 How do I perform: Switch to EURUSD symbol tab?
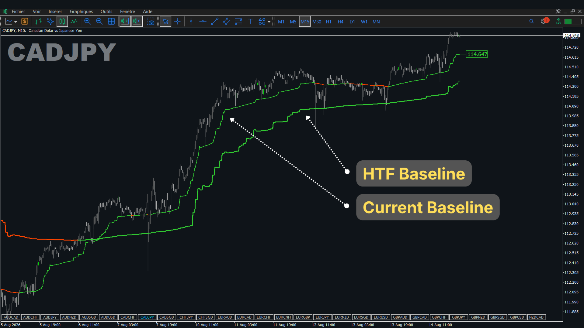(x=381, y=317)
